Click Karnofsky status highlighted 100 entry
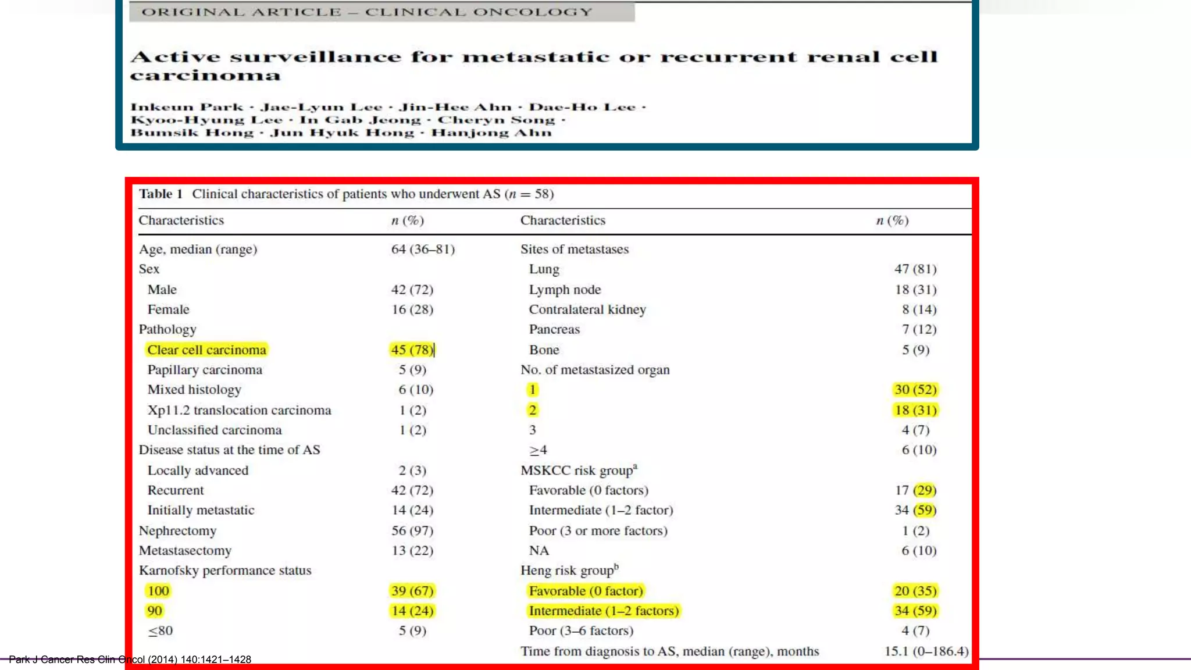The image size is (1191, 670). [158, 591]
